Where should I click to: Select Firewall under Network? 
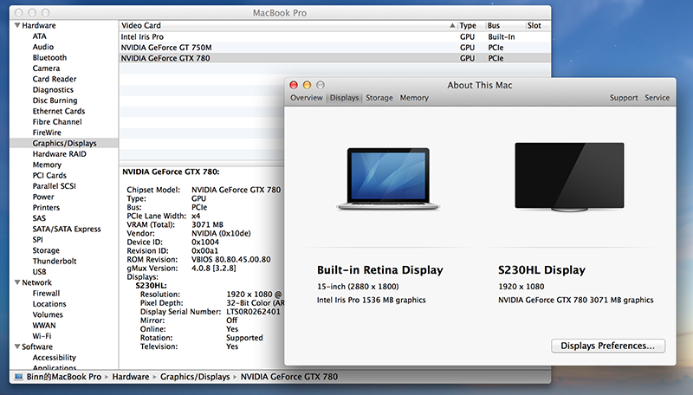coord(46,293)
